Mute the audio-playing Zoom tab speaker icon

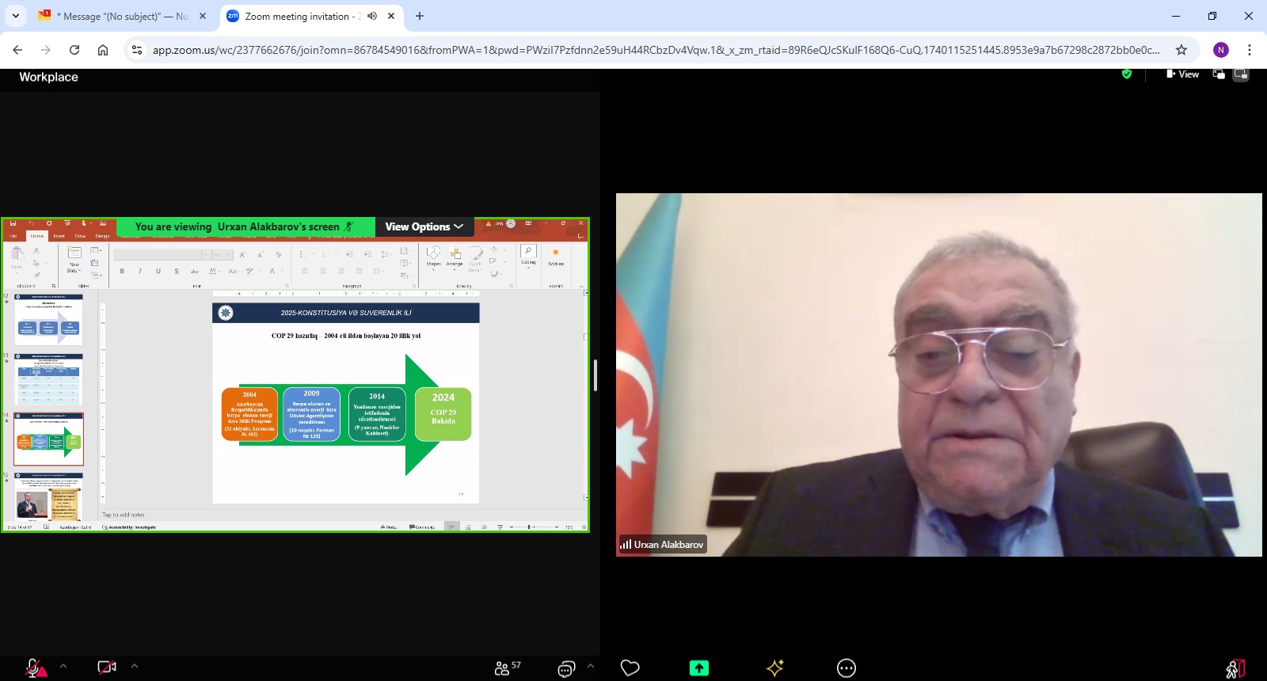pos(372,16)
